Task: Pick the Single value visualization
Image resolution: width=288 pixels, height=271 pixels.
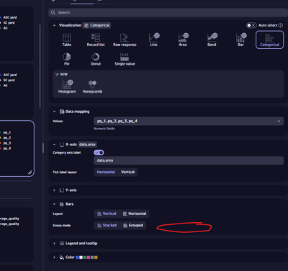Action: (x=125, y=59)
